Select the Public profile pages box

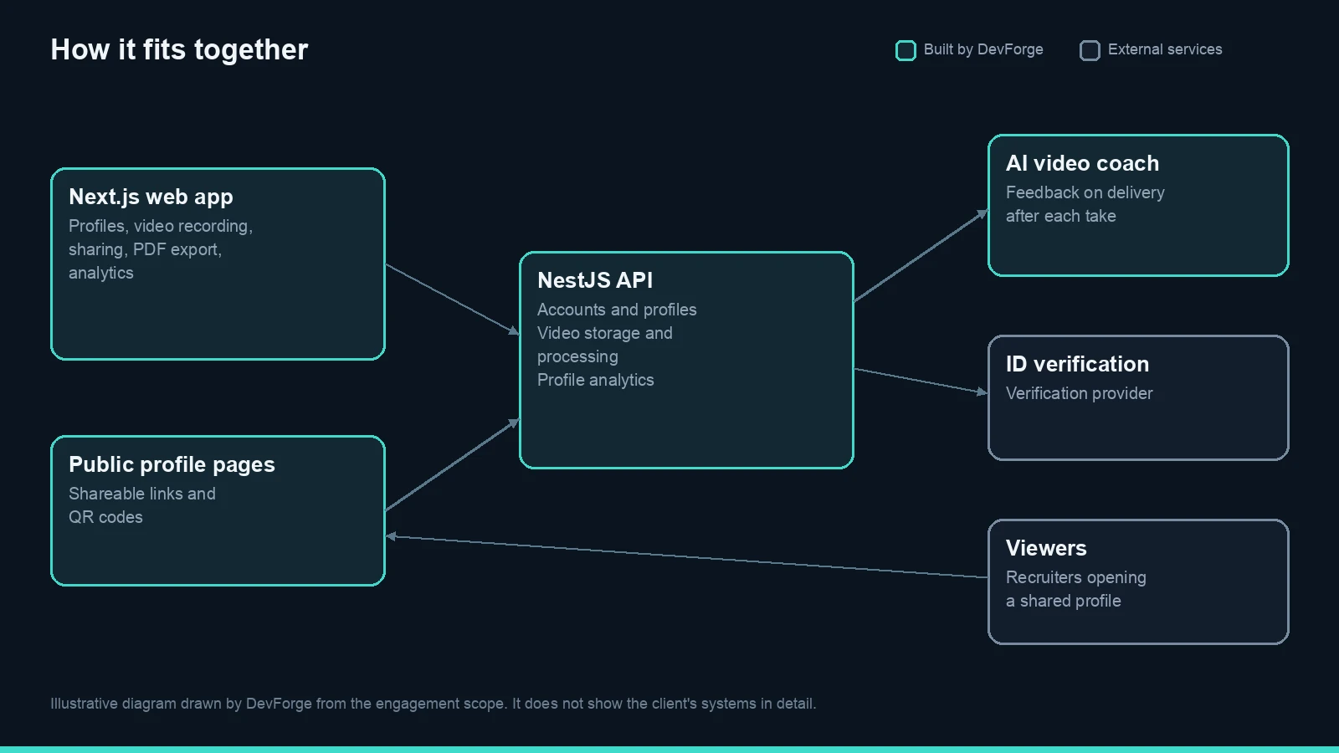click(x=218, y=510)
